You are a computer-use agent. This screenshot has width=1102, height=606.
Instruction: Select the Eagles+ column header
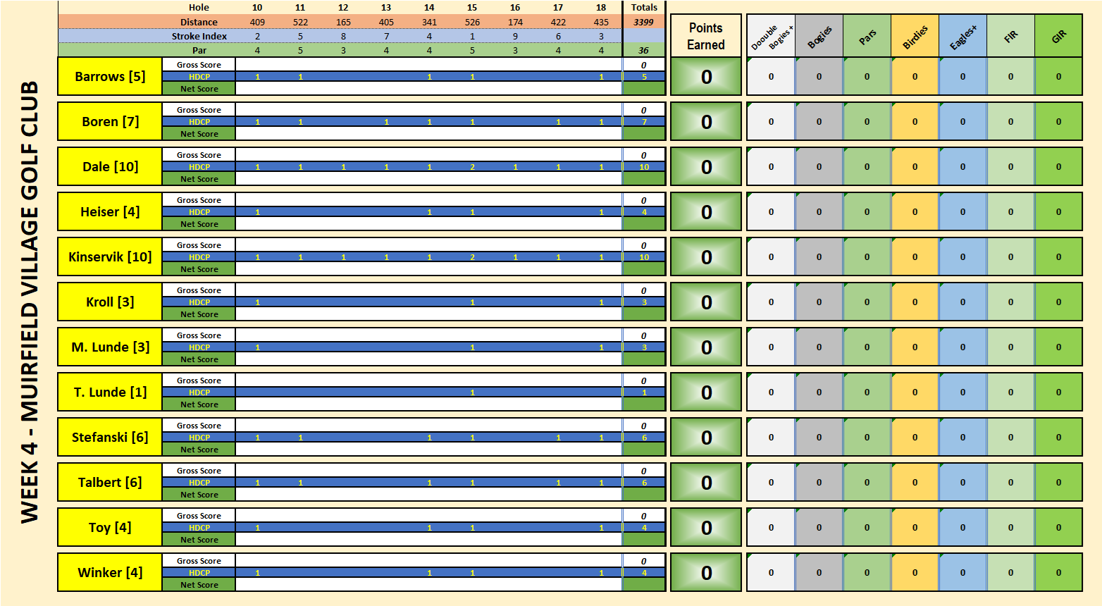click(x=962, y=37)
